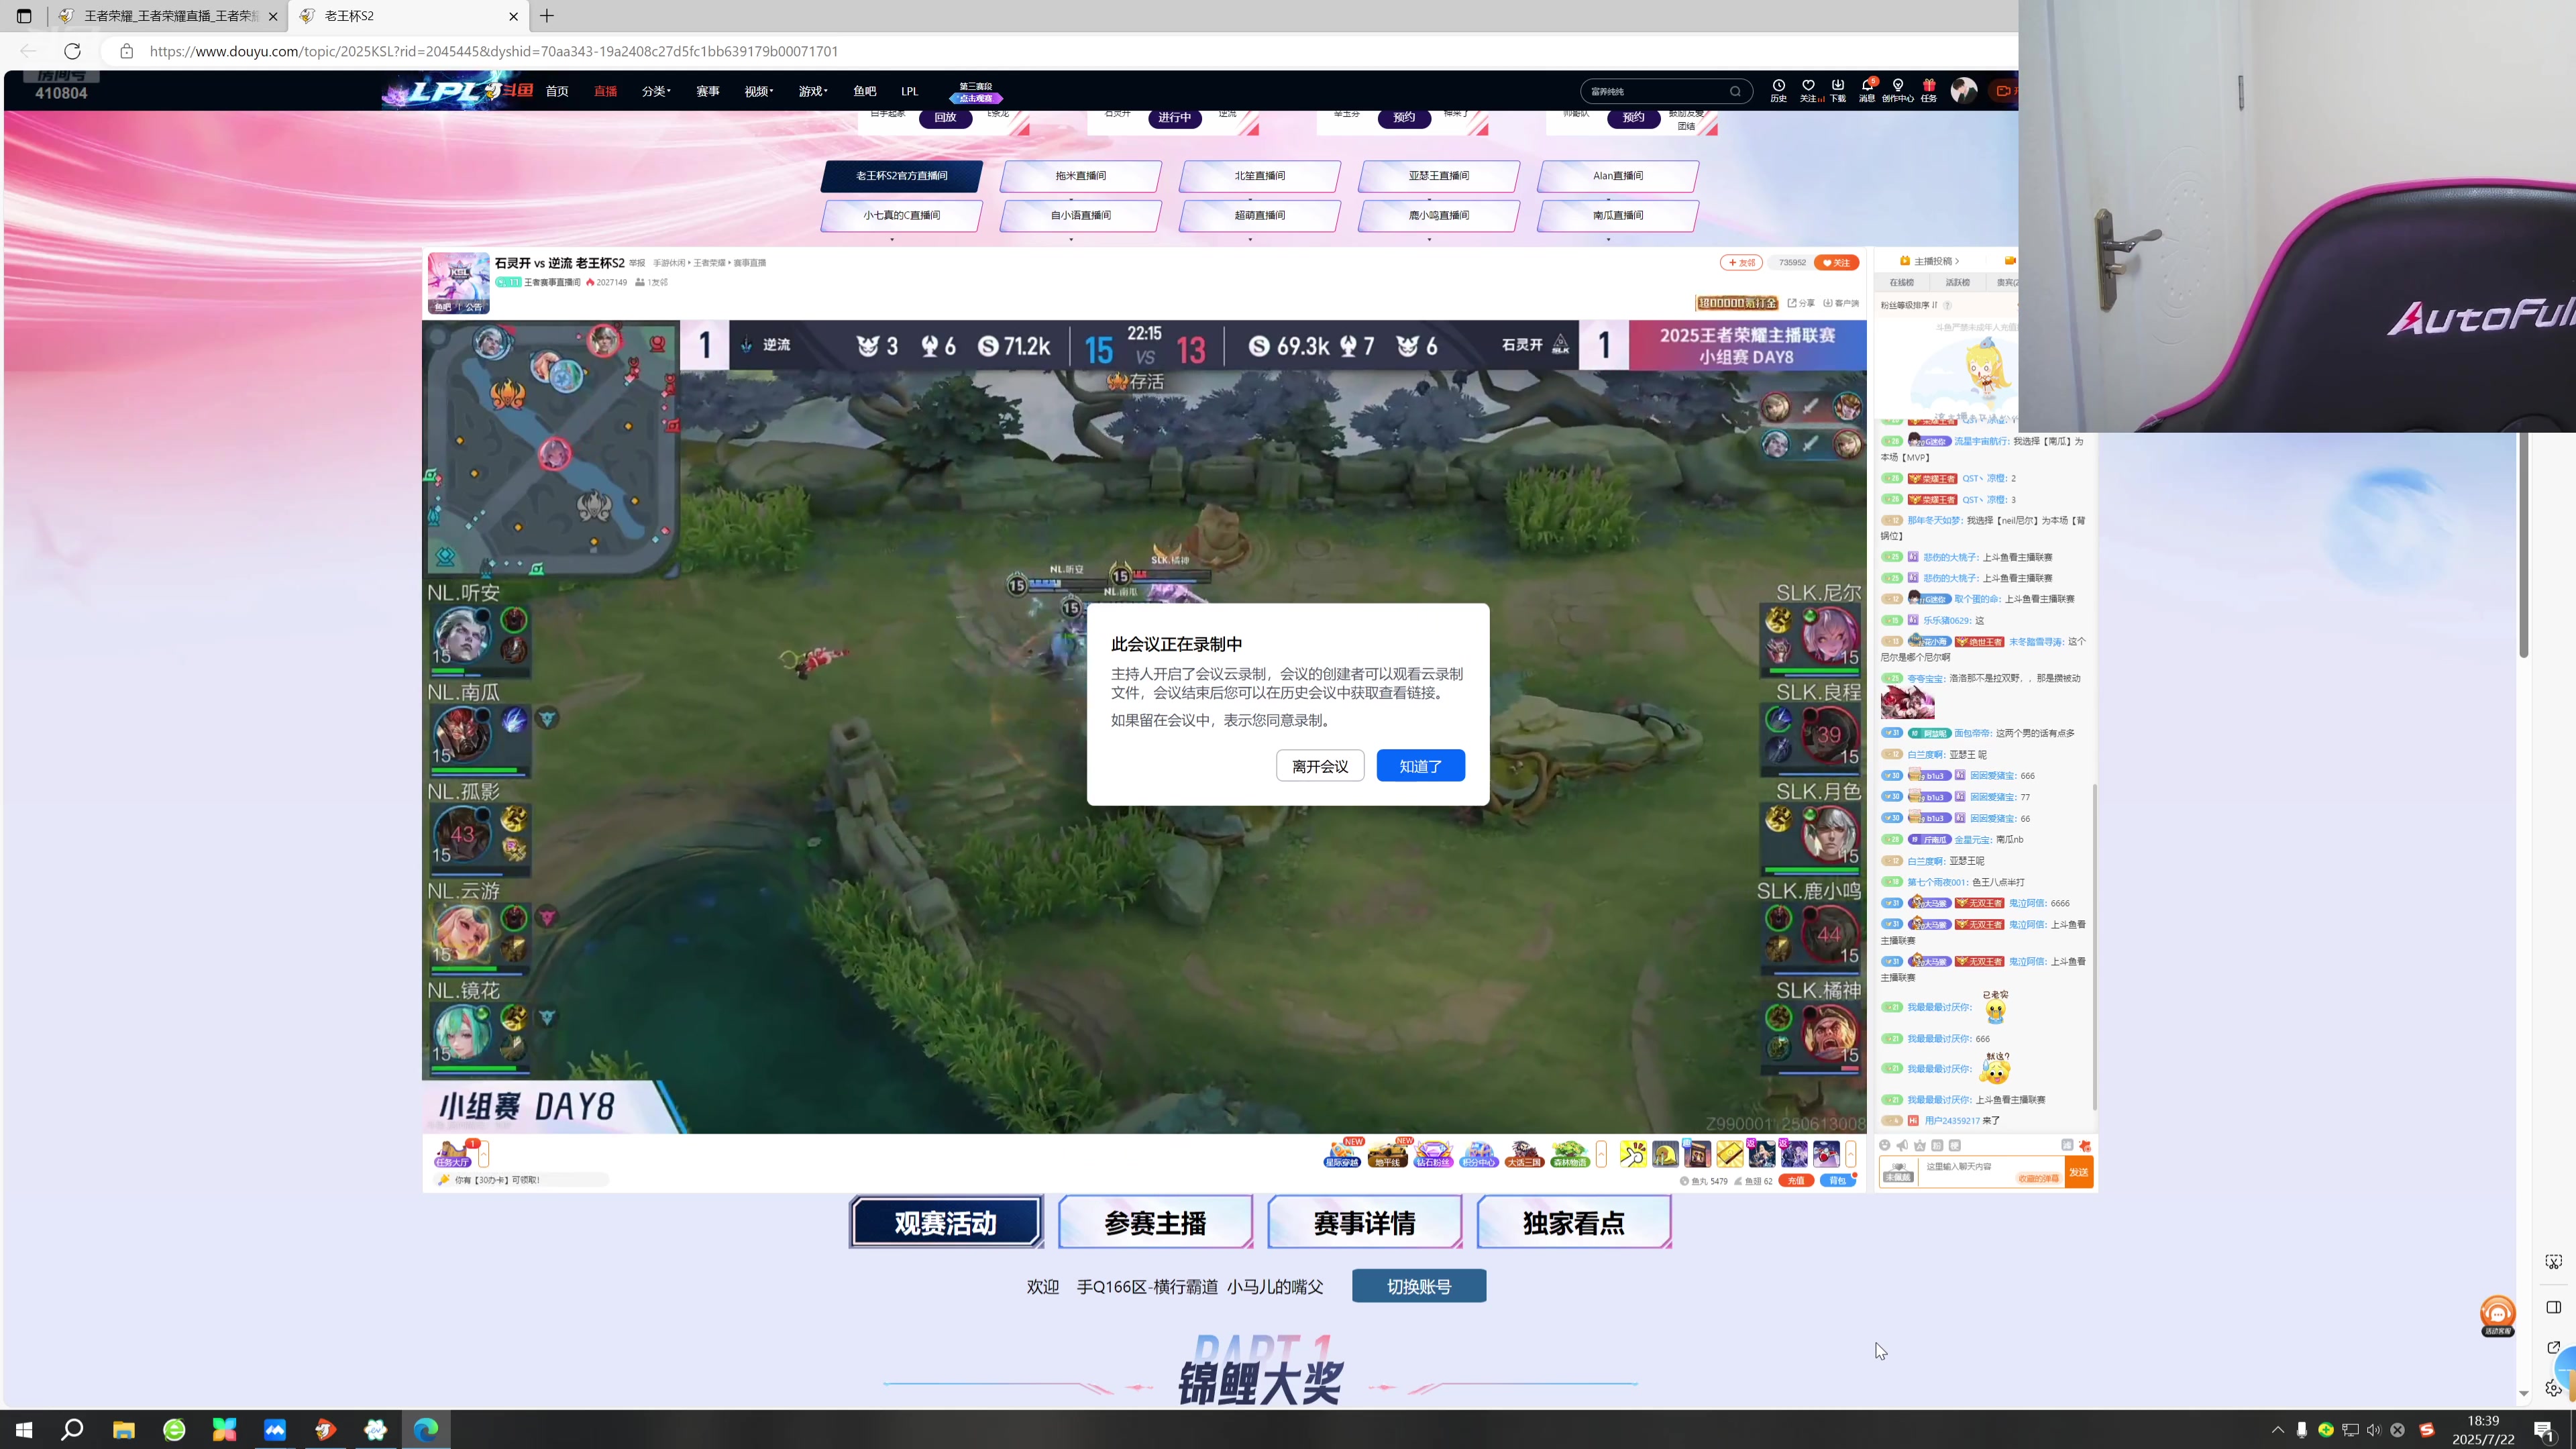Click +友邻 button
Screen dimensions: 2576x1449
point(1741,263)
